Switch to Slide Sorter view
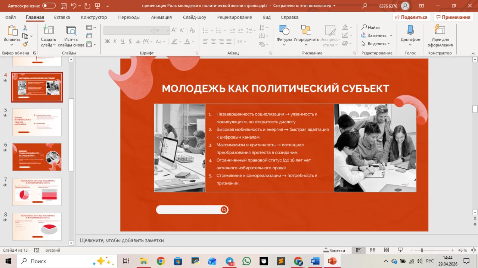The height and width of the screenshot is (268, 478). click(372, 250)
